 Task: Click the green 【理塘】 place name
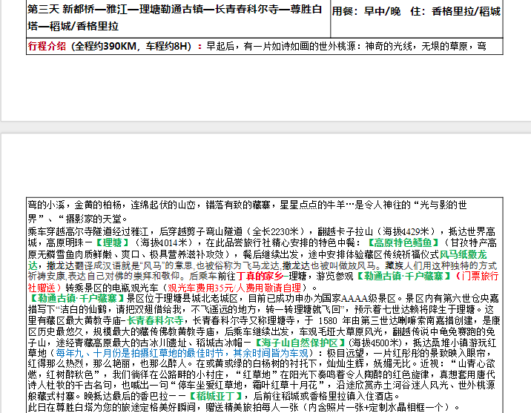click(x=116, y=242)
